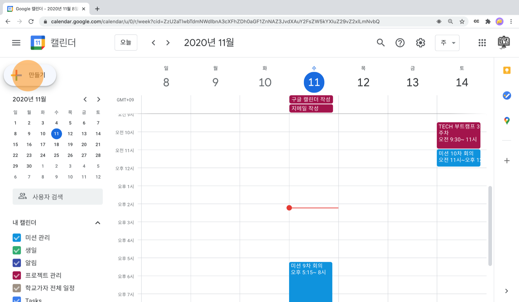The height and width of the screenshot is (302, 519).
Task: Open the 주 view switcher dropdown
Action: click(447, 43)
